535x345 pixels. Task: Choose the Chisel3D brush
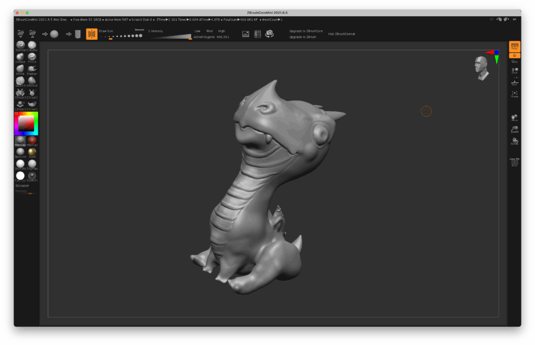click(x=20, y=94)
